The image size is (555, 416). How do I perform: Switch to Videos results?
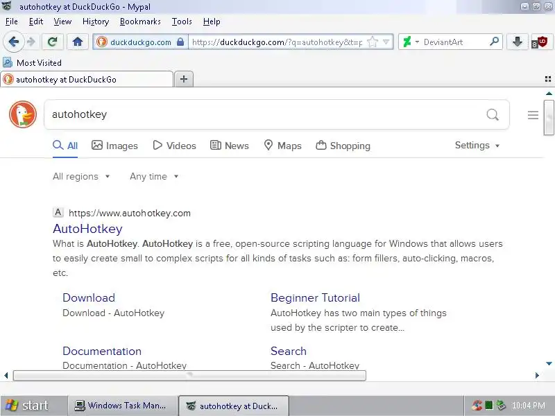click(174, 146)
